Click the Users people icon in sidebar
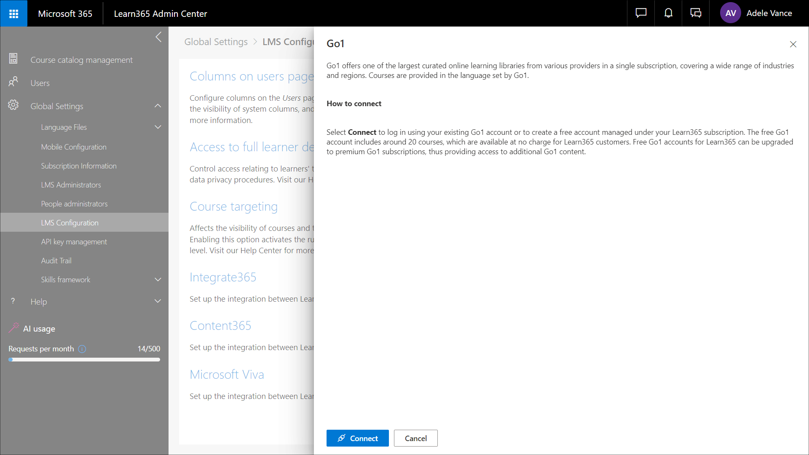This screenshot has height=455, width=809. 13,82
